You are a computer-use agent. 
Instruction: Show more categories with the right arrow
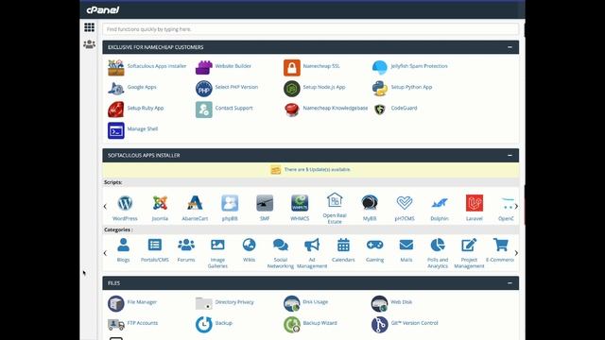[516, 253]
